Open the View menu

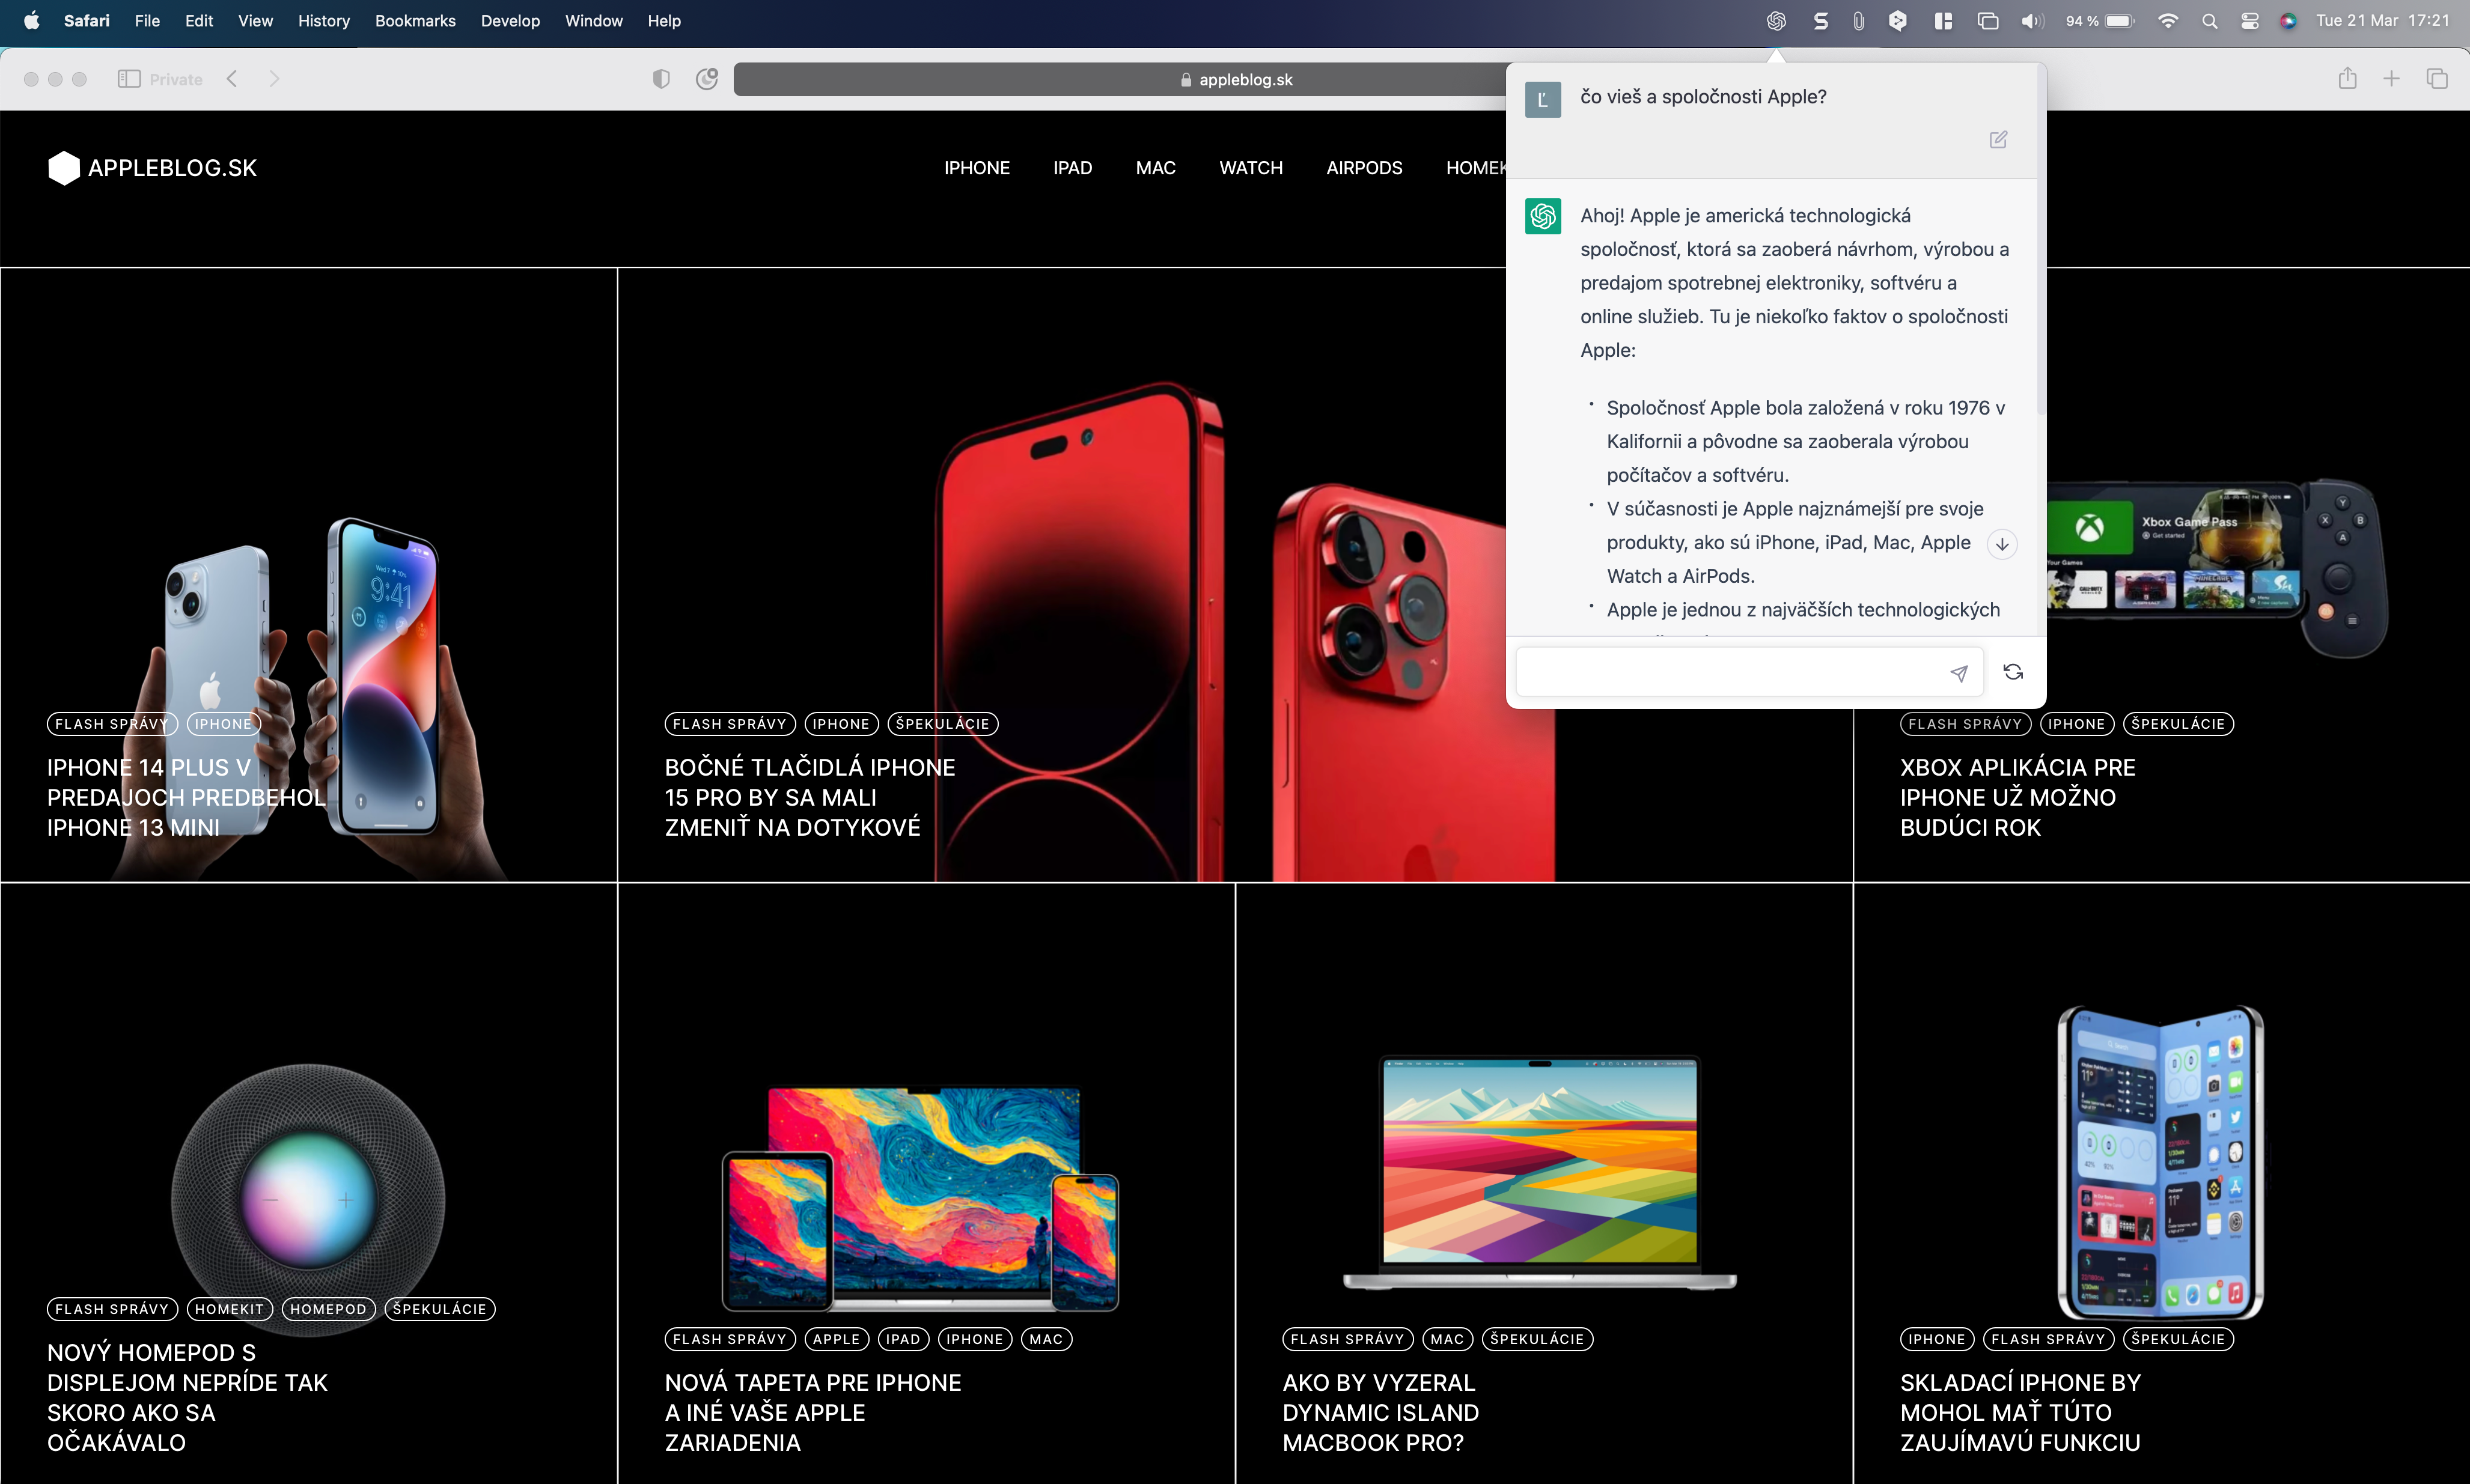click(255, 21)
